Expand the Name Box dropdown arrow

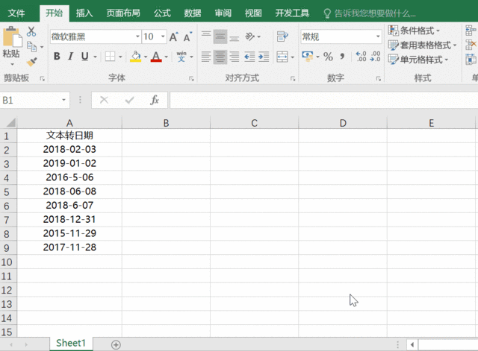(x=63, y=100)
